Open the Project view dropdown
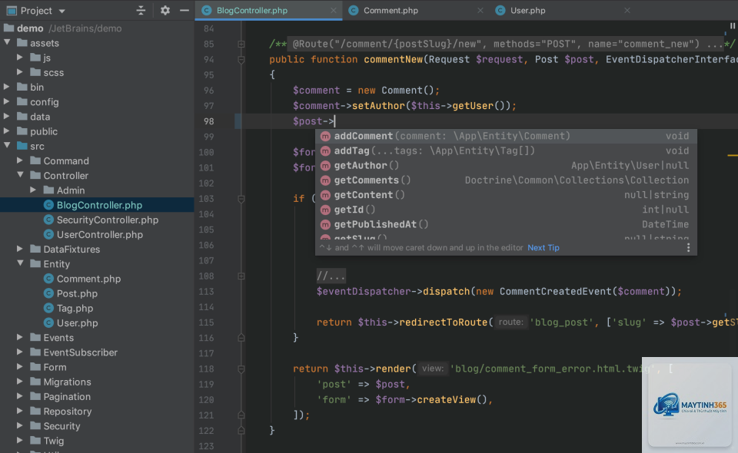Image resolution: width=738 pixels, height=453 pixels. pyautogui.click(x=61, y=11)
